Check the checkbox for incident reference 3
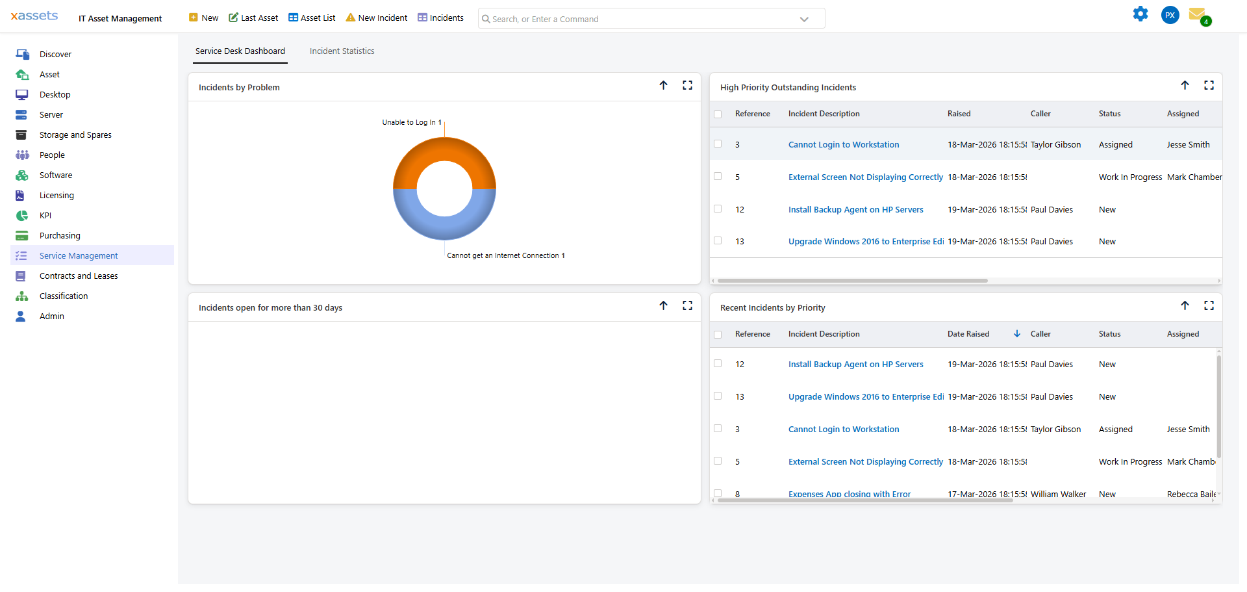1247x592 pixels. (718, 144)
